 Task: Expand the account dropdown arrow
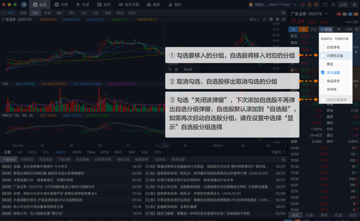pyautogui.click(x=295, y=5)
